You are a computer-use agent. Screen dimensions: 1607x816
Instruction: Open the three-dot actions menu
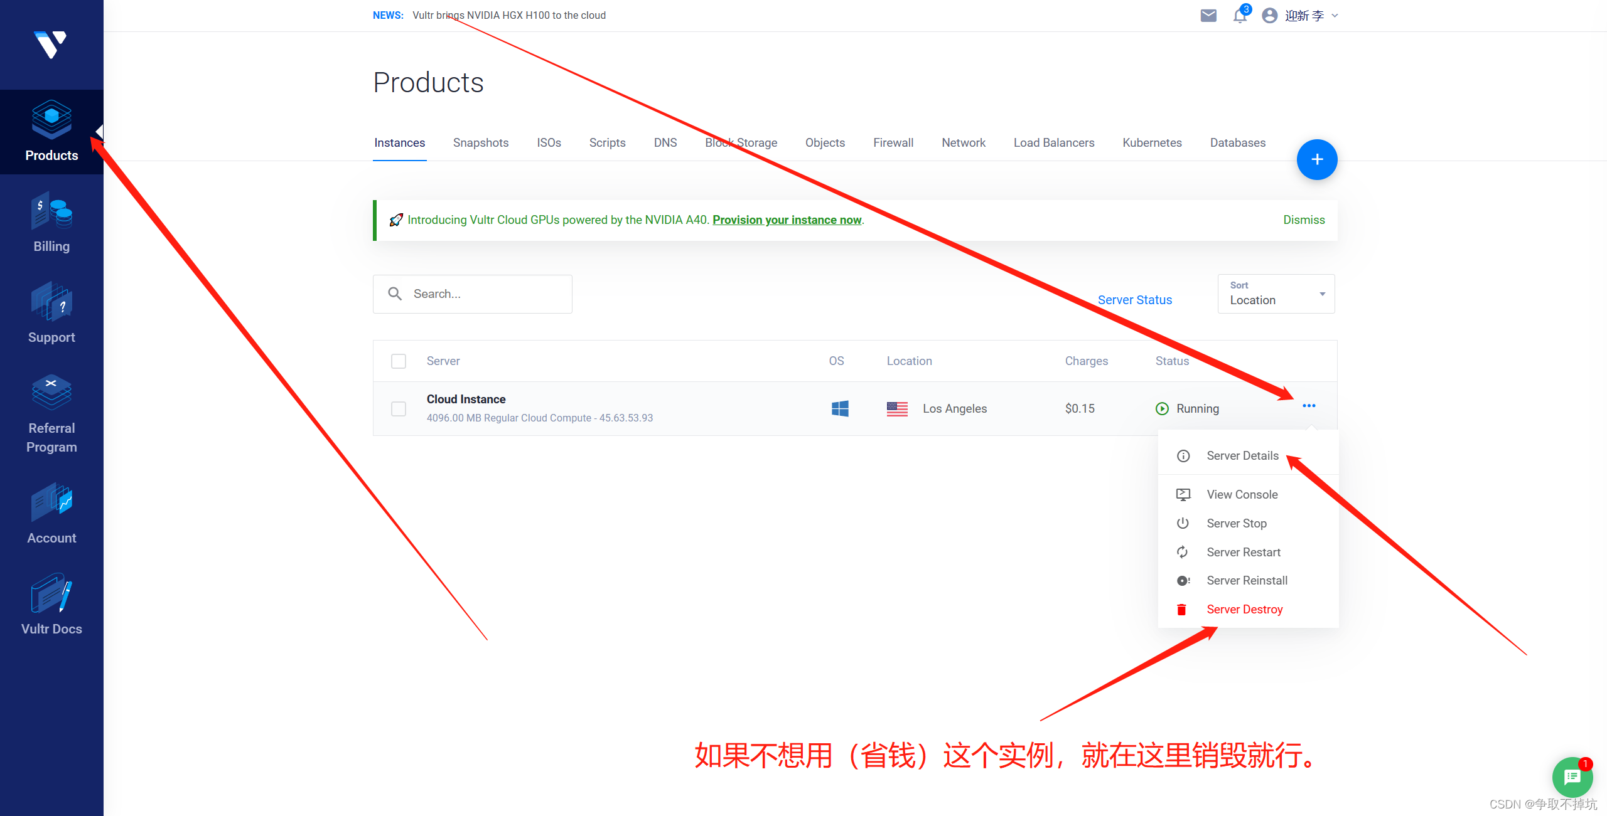1309,406
